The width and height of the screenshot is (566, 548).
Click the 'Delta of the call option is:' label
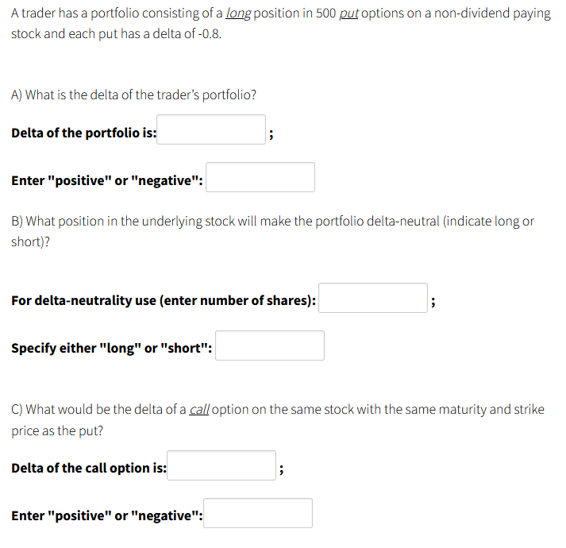pos(89,468)
